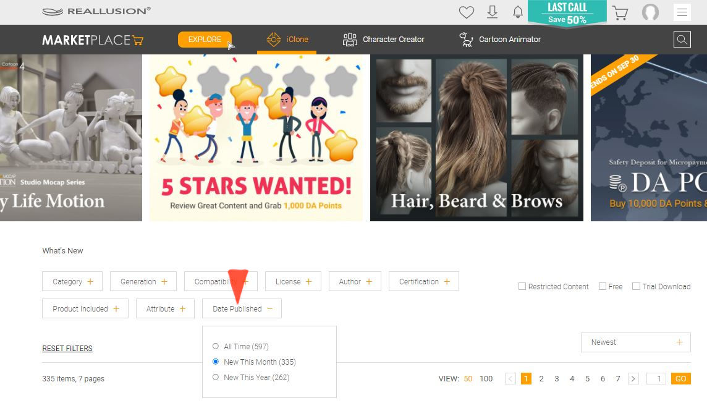The width and height of the screenshot is (707, 403).
Task: Click the Last Call Save 50% banner
Action: click(x=567, y=14)
